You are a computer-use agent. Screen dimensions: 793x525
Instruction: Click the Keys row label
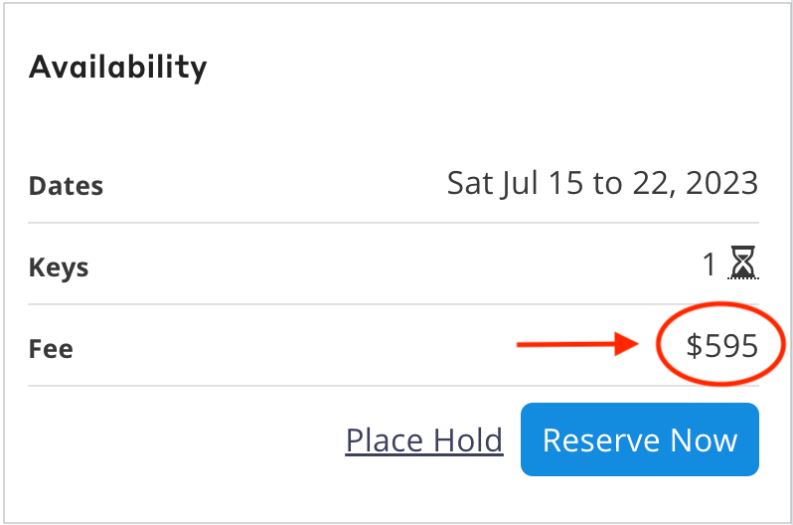pos(59,267)
